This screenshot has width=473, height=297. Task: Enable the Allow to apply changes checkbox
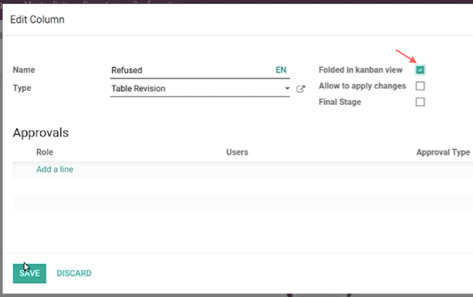click(x=420, y=86)
